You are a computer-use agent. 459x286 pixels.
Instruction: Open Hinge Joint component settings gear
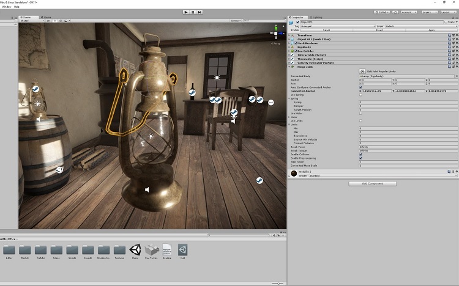tap(457, 67)
